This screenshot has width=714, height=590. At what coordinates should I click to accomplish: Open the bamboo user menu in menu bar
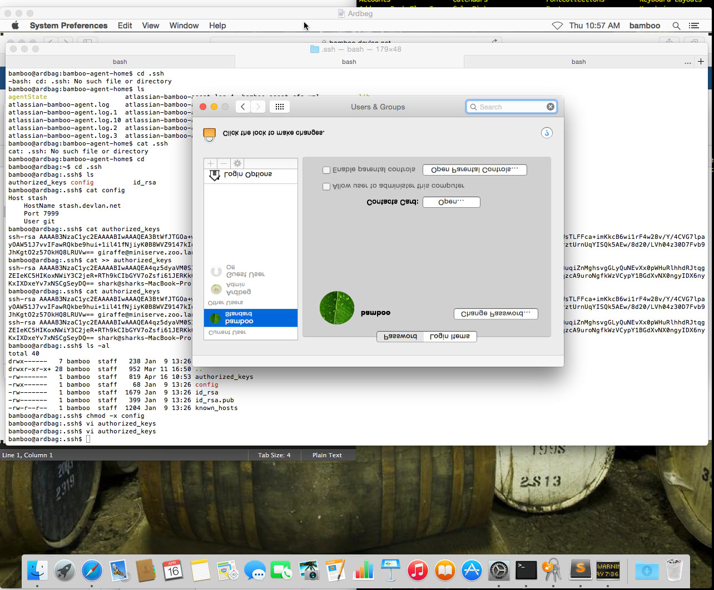point(644,26)
